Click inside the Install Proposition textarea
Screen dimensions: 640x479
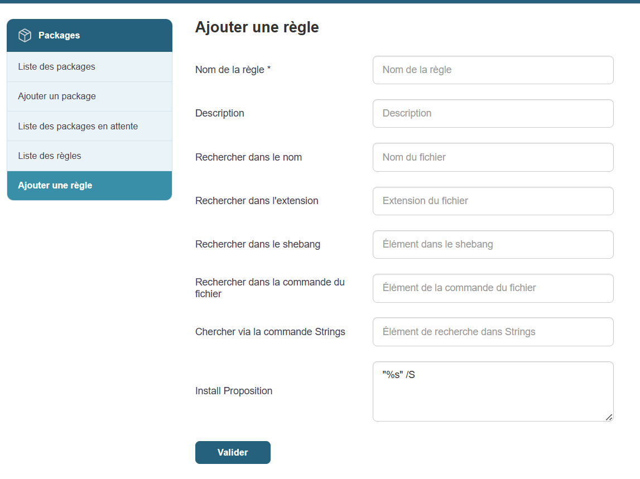point(493,397)
